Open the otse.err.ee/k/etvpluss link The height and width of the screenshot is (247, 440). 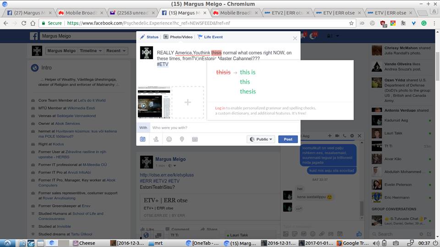[167, 175]
